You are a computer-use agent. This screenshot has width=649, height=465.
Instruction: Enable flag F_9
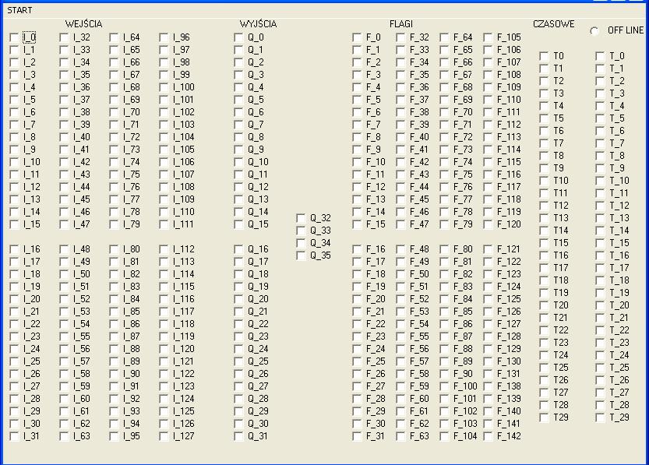(357, 150)
